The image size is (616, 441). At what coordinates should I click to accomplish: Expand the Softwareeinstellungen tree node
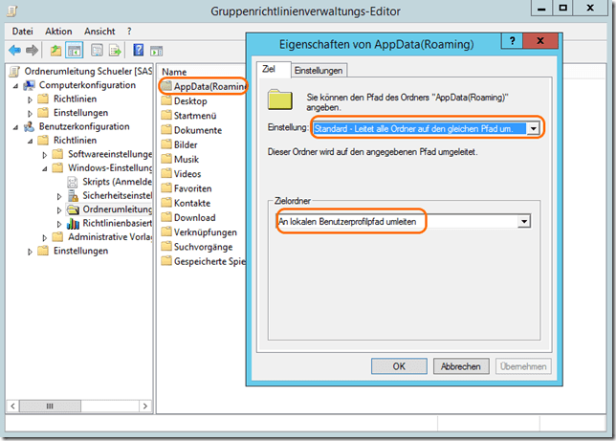(44, 154)
